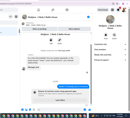
Task: Click the page vertical scrollbar at right edge
Action: click(x=129, y=60)
